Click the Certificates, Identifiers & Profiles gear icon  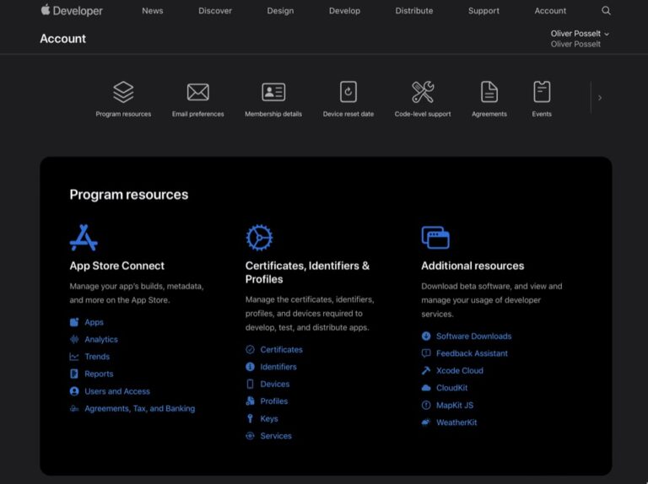[259, 238]
